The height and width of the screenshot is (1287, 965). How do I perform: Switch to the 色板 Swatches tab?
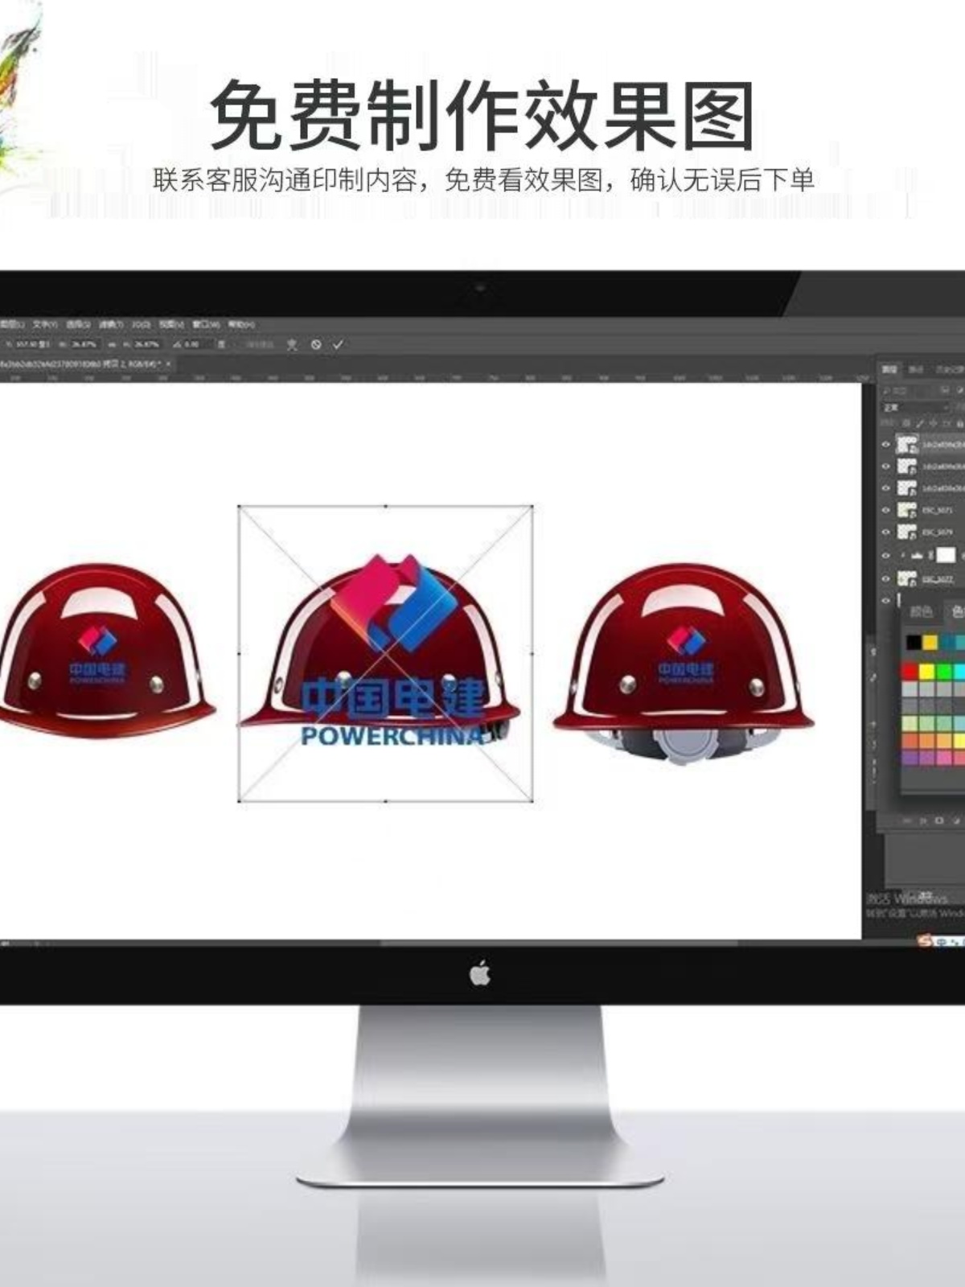tap(958, 611)
